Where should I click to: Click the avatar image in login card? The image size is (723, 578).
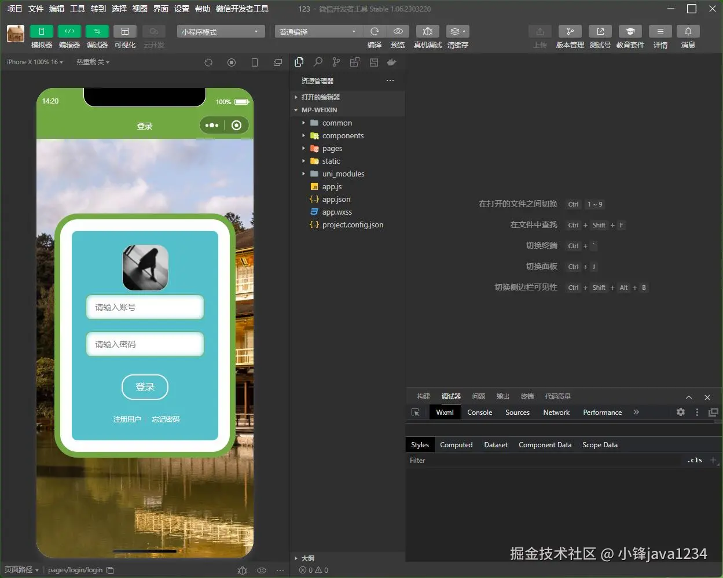pos(145,267)
